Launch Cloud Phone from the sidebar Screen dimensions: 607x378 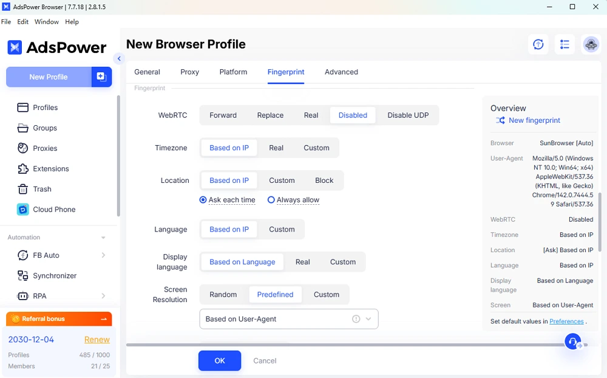coord(22,209)
